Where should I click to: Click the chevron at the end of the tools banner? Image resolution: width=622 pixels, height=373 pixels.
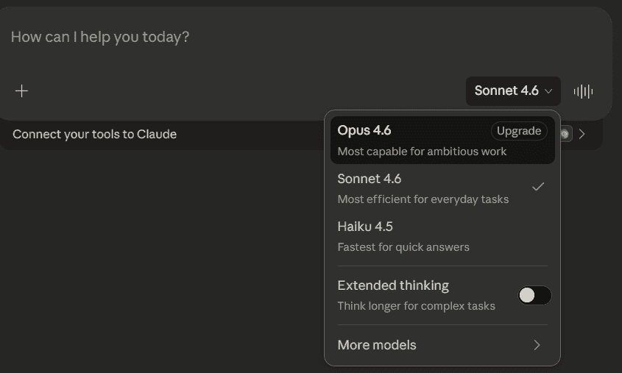[582, 134]
